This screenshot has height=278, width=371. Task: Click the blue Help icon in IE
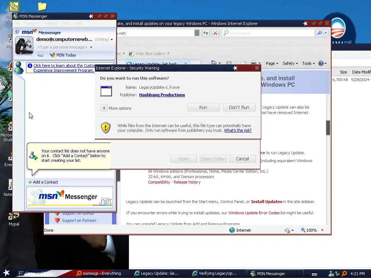pyautogui.click(x=321, y=63)
